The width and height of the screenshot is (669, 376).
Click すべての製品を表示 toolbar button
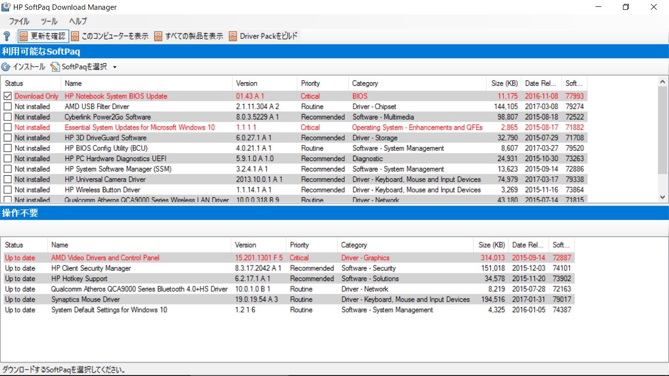[189, 36]
